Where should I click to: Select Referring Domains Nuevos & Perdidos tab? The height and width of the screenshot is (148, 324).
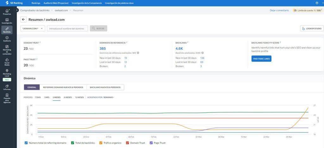coord(63,87)
